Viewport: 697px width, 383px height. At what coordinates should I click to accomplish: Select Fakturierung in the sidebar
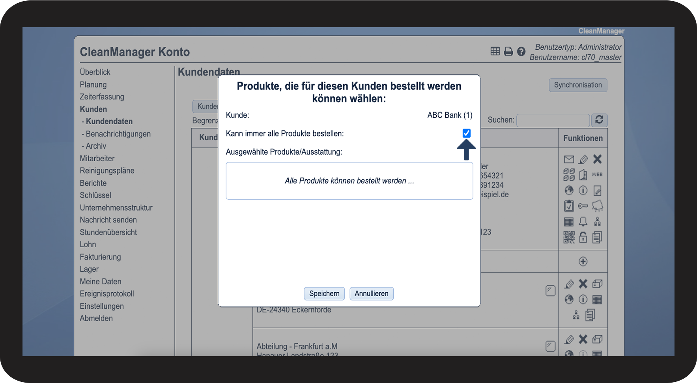(100, 257)
